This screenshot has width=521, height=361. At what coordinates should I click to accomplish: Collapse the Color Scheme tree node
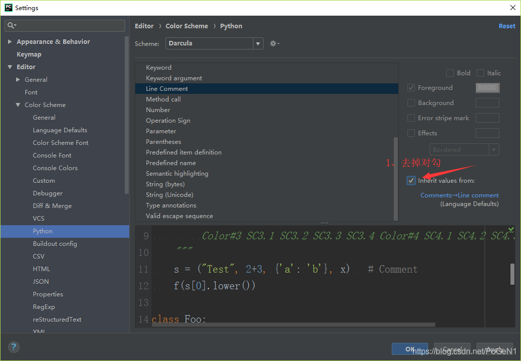coord(18,105)
